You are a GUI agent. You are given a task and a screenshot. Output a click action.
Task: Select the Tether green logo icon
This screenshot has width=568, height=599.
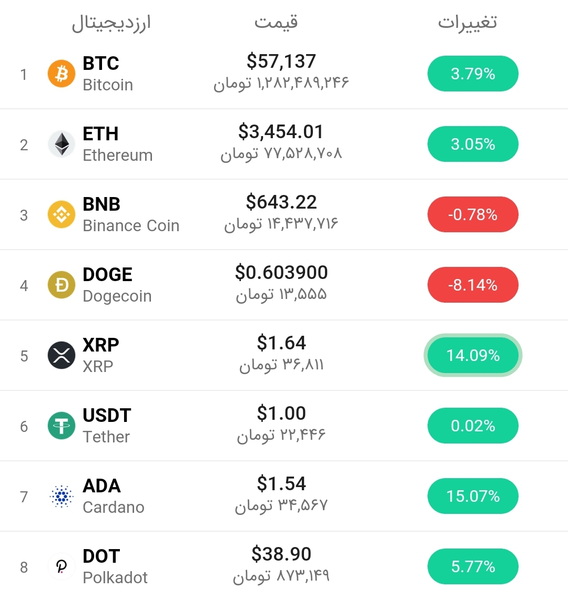pos(62,426)
